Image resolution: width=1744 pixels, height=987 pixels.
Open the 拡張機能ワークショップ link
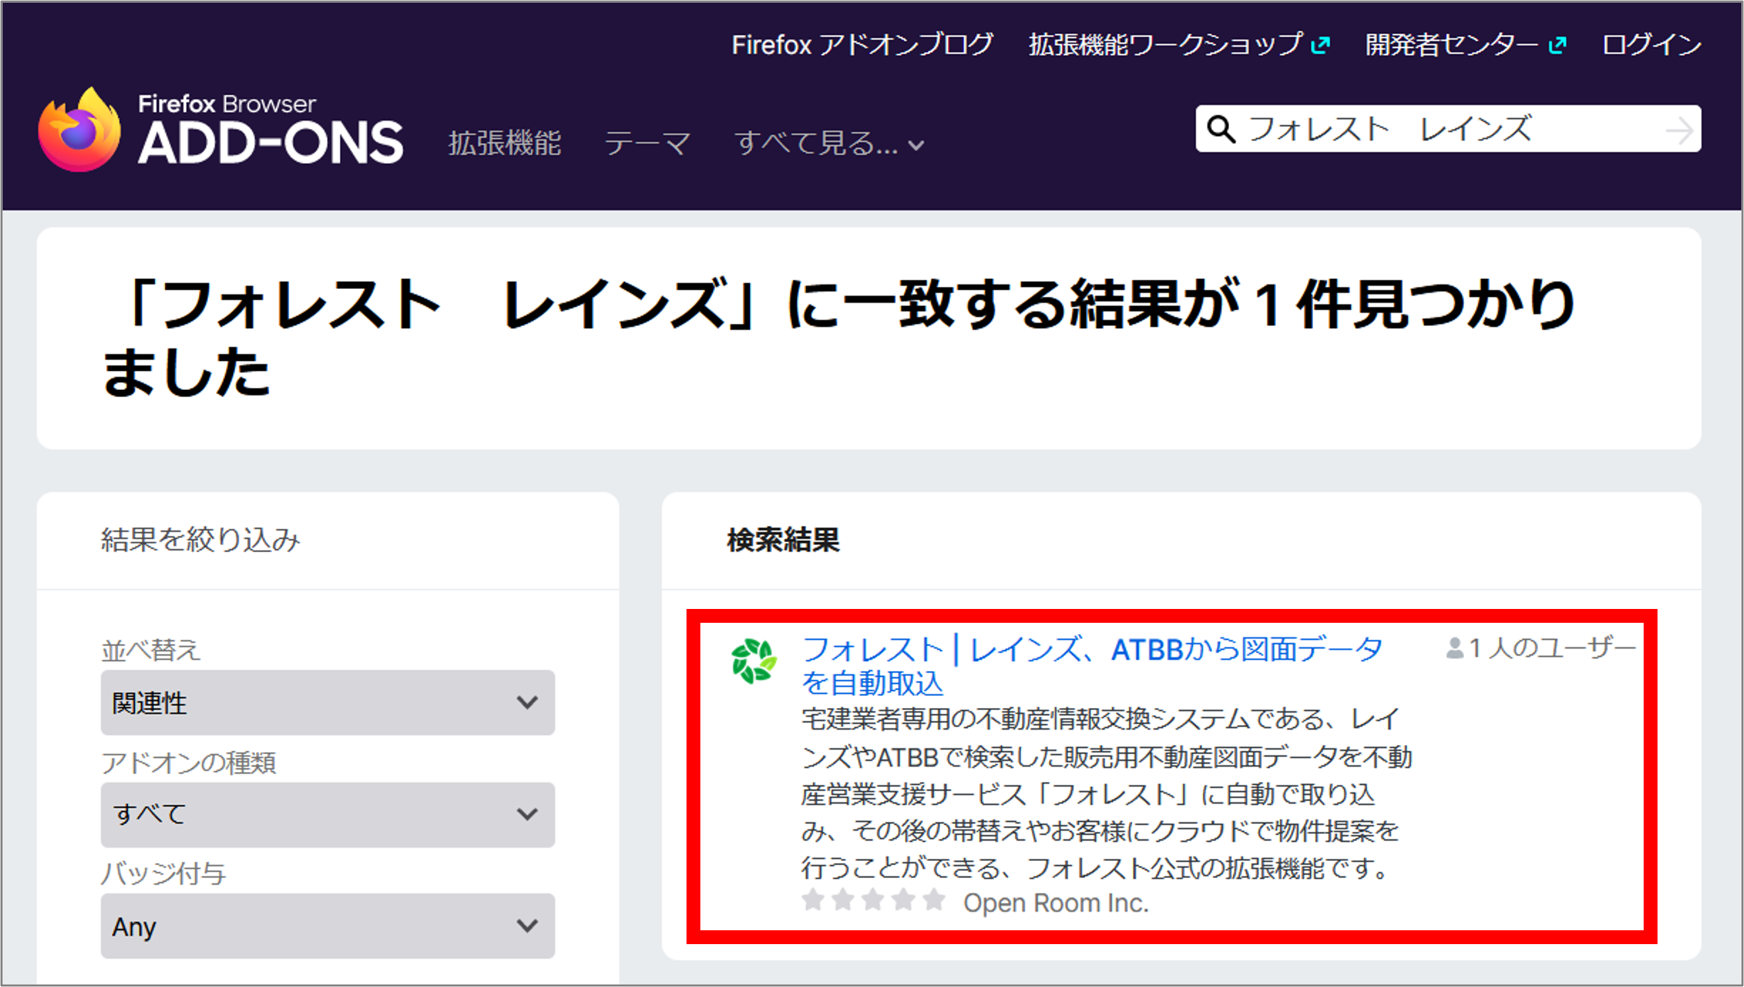pos(1165,45)
